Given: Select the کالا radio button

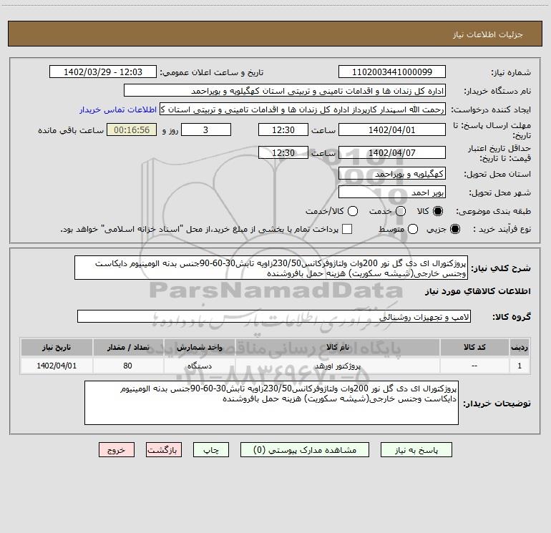Looking at the screenshot, I should pos(438,211).
